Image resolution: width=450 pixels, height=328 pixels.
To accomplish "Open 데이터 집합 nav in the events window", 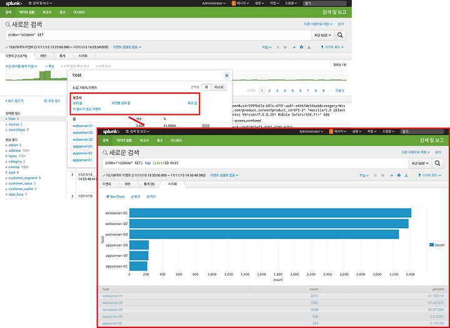I will [27, 12].
